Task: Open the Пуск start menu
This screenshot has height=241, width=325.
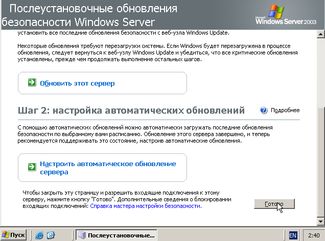Action: click(x=13, y=235)
